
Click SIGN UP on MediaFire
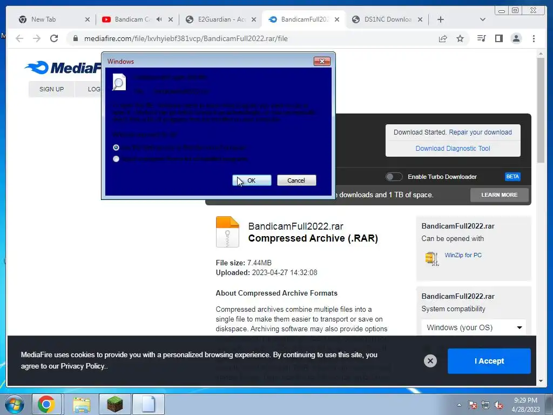[51, 89]
